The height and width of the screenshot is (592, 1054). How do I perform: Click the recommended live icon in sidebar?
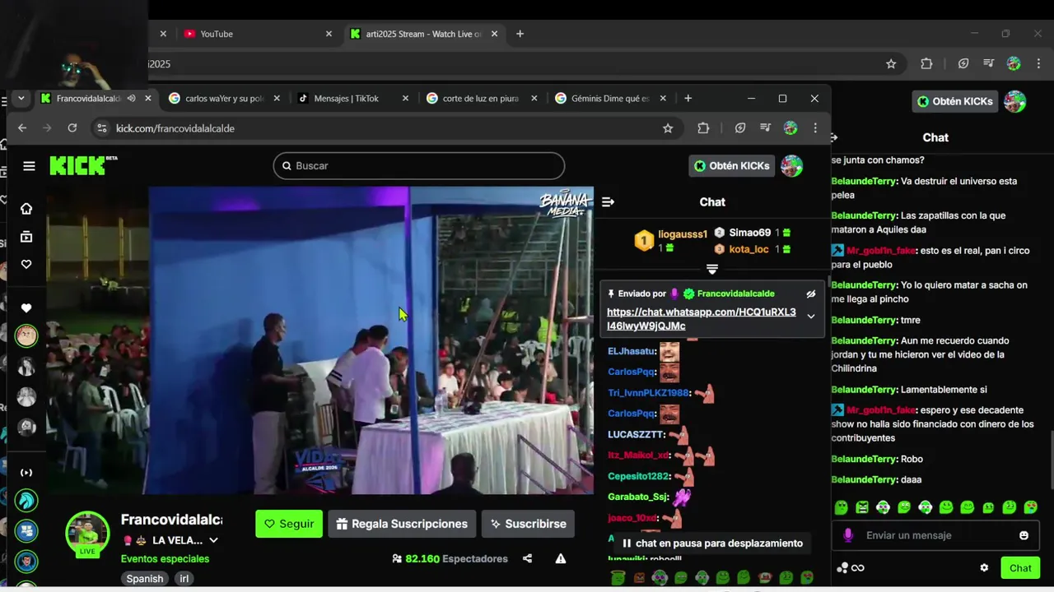tap(26, 473)
